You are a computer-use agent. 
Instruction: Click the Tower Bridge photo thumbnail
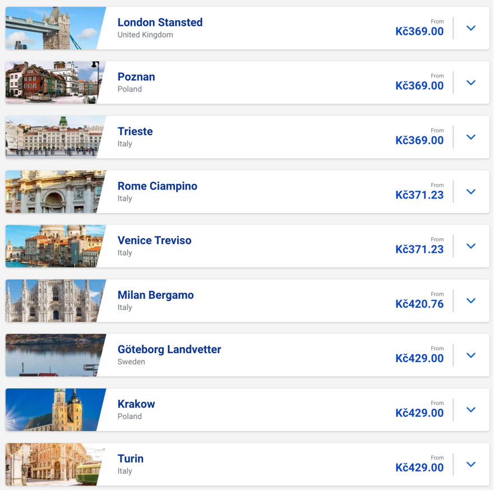pos(54,27)
